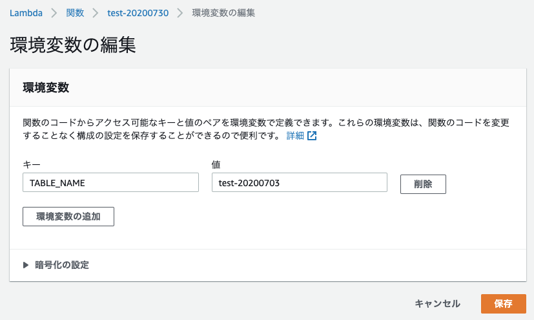
Task: Click the 環境変数 panel heading
Action: 46,87
